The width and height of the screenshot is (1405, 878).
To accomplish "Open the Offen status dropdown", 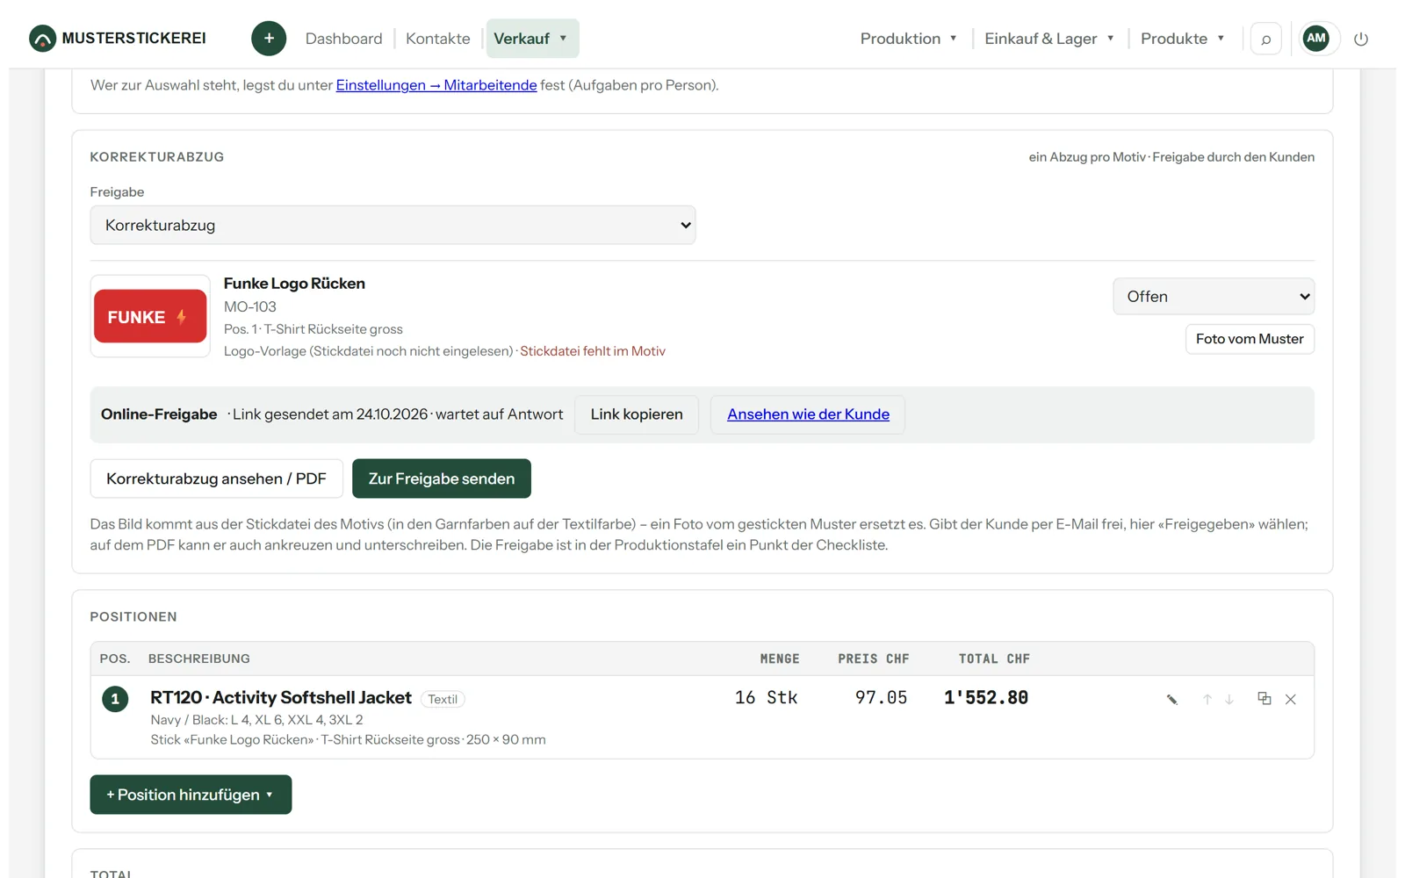I will point(1214,296).
